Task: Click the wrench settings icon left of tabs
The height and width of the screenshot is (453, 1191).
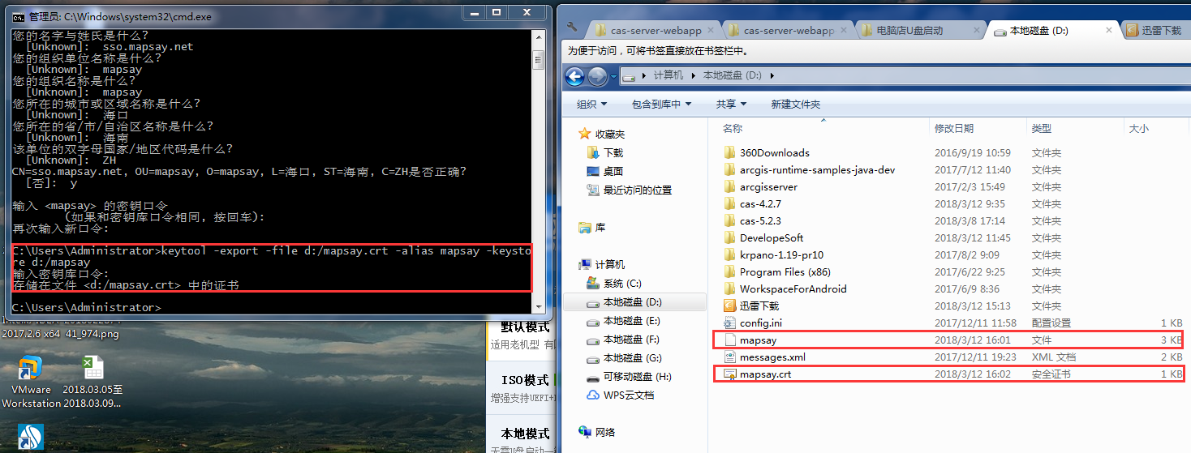Action: [573, 27]
